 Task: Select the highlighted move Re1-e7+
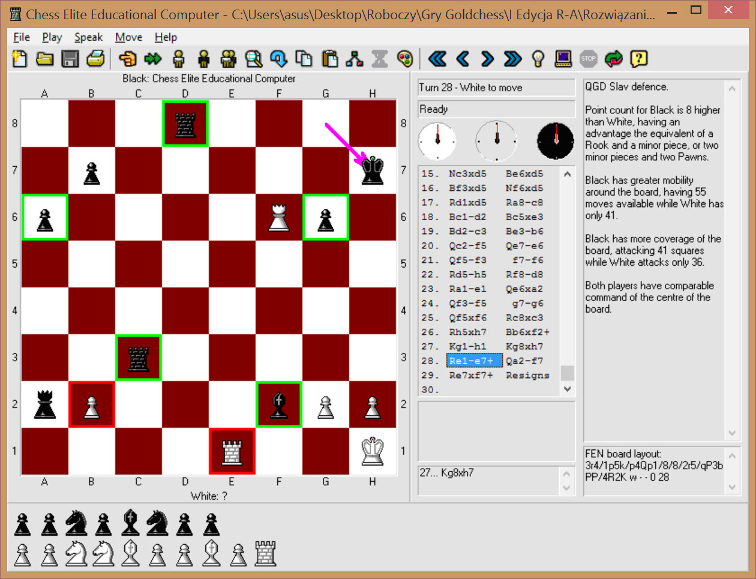474,361
